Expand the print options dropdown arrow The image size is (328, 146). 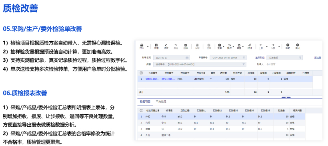[x=148, y=47]
